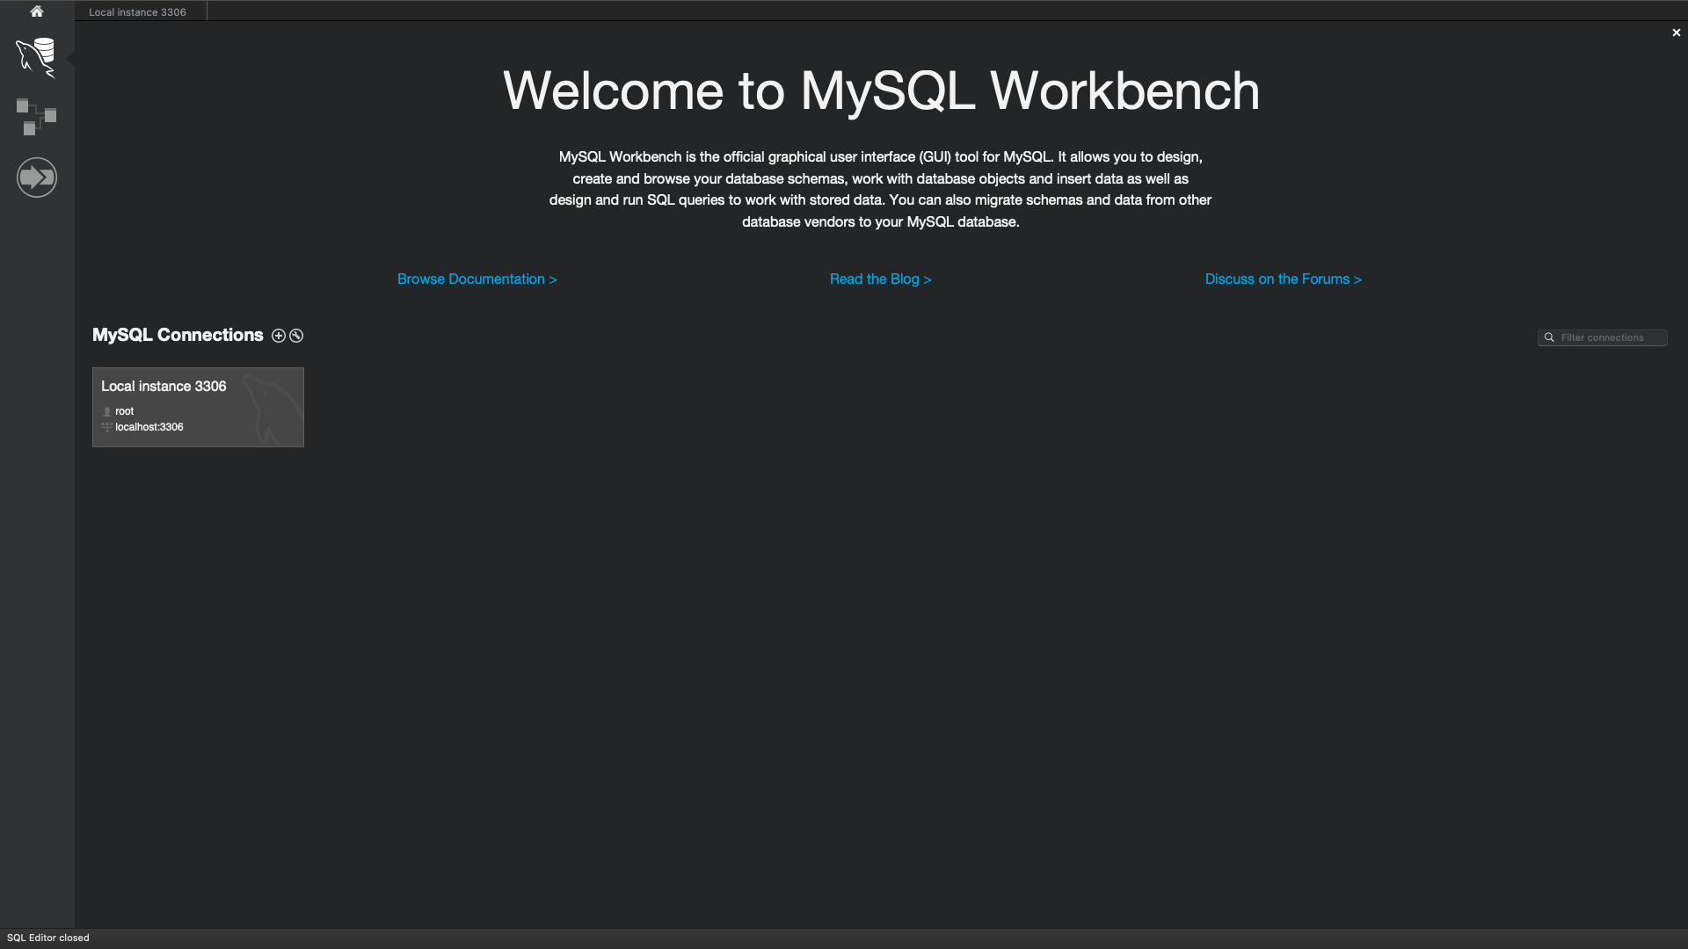Screen dimensions: 1688x949
Task: Open the Models sidebar icon
Action: [36, 117]
